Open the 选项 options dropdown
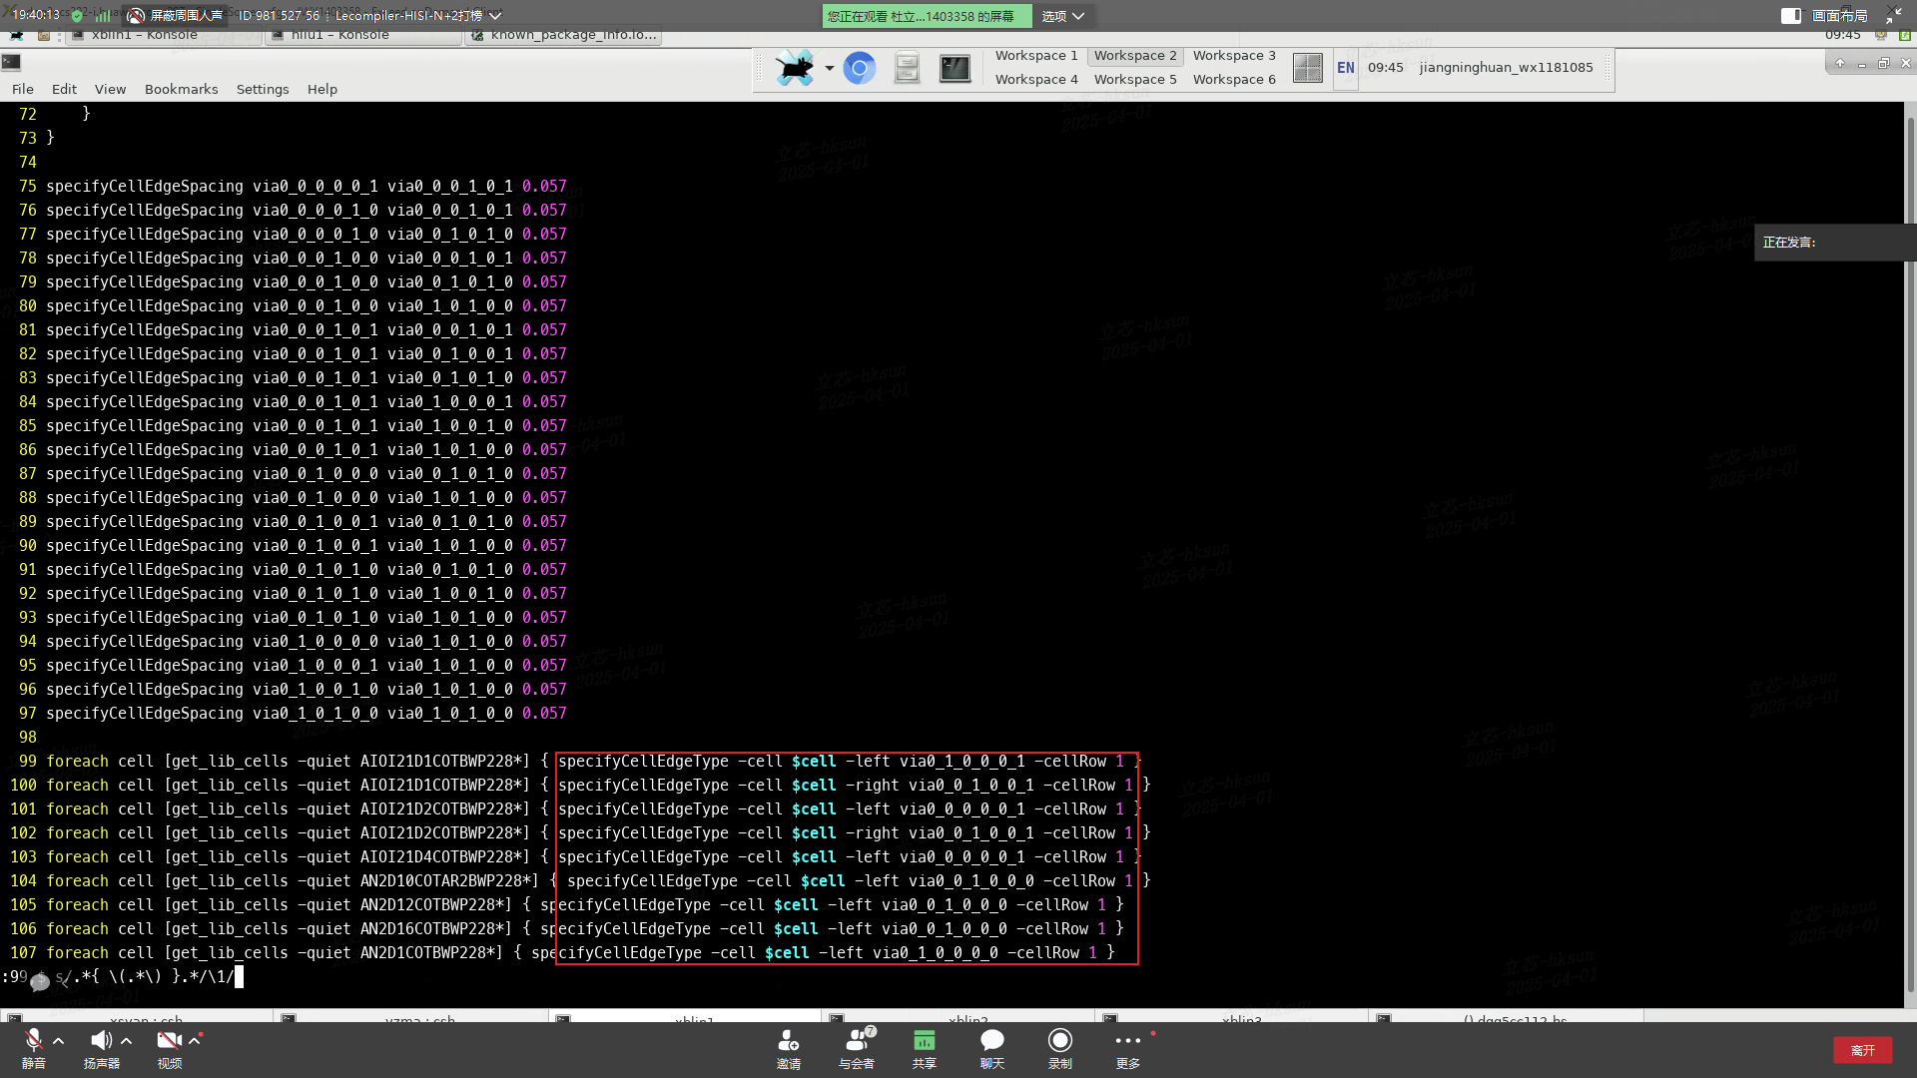Screen dimensions: 1917x1078 [1062, 16]
